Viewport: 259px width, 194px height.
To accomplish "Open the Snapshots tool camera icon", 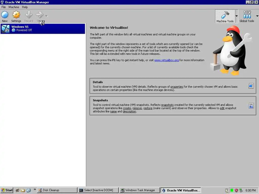I will pyautogui.click(x=251, y=106).
